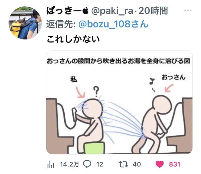Open the profile avatar with yellow backpack
This screenshot has width=201, height=174.
[25, 23]
